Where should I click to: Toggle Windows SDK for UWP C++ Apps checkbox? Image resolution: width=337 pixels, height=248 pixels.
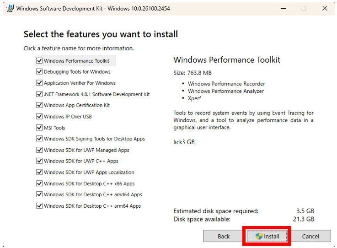[39, 161]
